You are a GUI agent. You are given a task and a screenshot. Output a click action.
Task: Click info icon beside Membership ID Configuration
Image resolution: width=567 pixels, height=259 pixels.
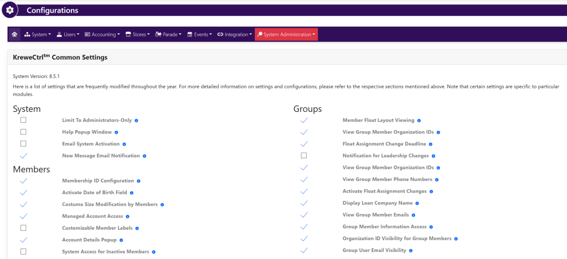pyautogui.click(x=138, y=181)
